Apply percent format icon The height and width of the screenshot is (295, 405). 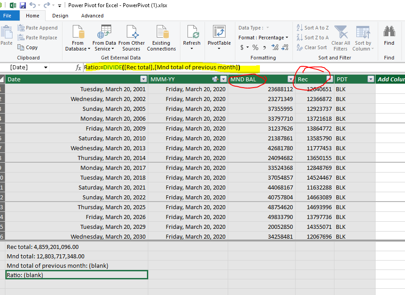pos(255,47)
